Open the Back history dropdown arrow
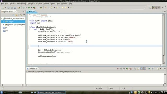Viewport: 167px width, 94px height. pyautogui.click(x=68, y=8)
